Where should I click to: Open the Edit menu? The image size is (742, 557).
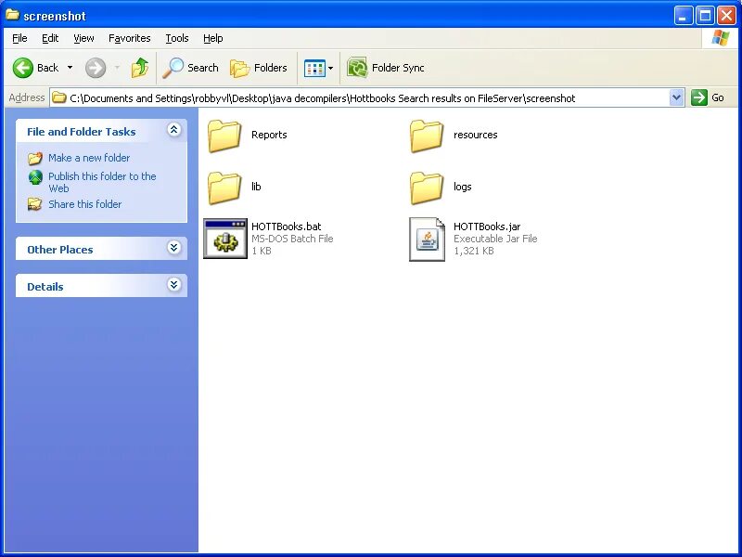tap(50, 38)
